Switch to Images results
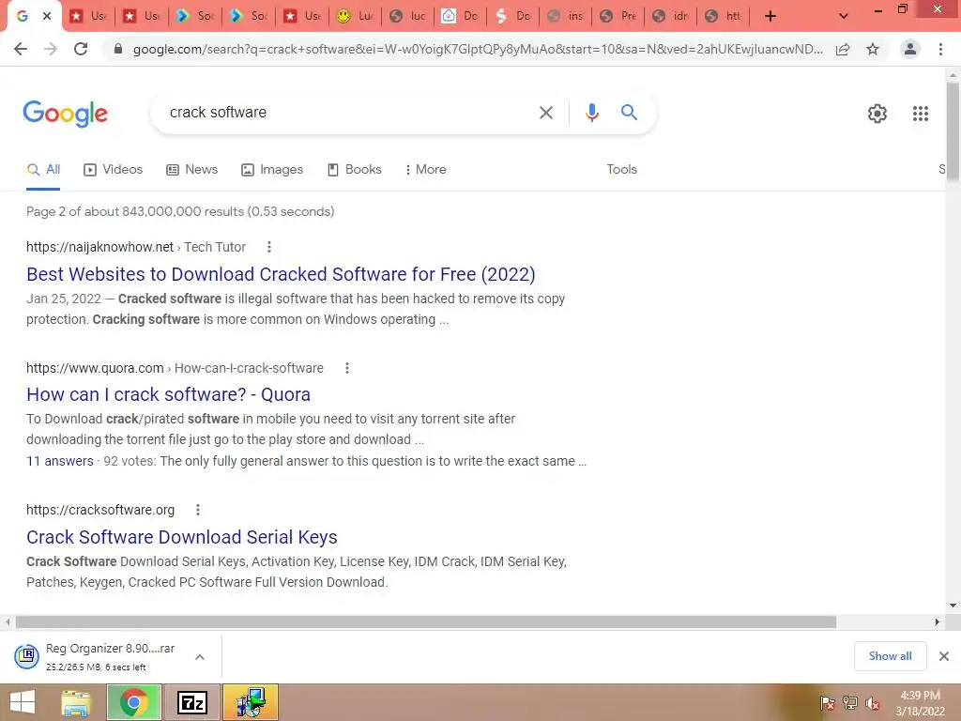961x721 pixels. 272,170
